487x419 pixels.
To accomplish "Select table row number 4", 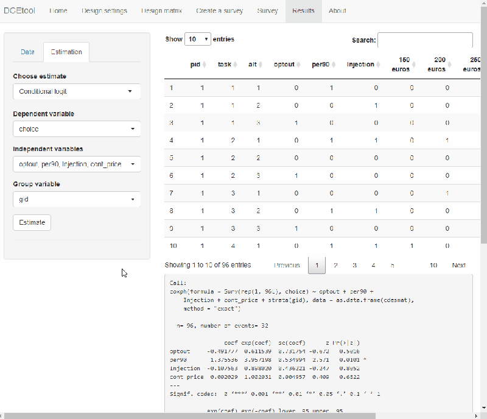I will click(x=322, y=141).
